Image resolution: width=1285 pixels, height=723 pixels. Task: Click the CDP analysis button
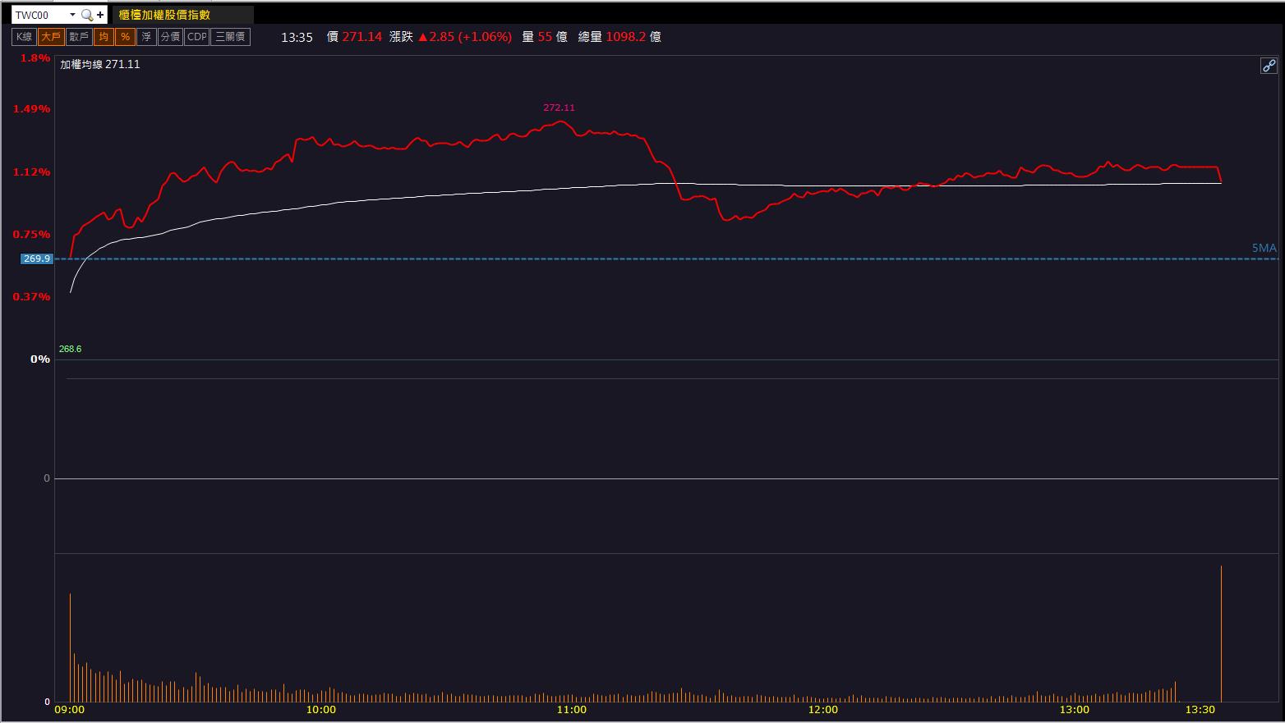(x=196, y=35)
